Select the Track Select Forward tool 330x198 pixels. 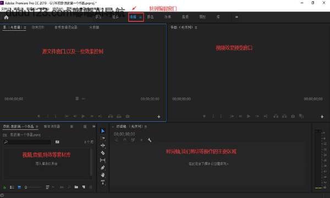click(x=103, y=138)
